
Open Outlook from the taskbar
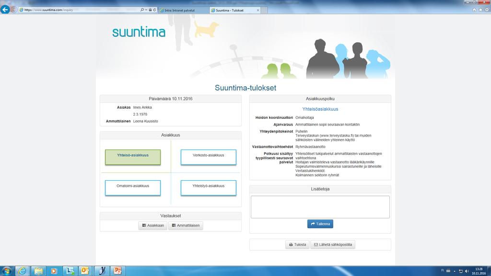(85, 271)
